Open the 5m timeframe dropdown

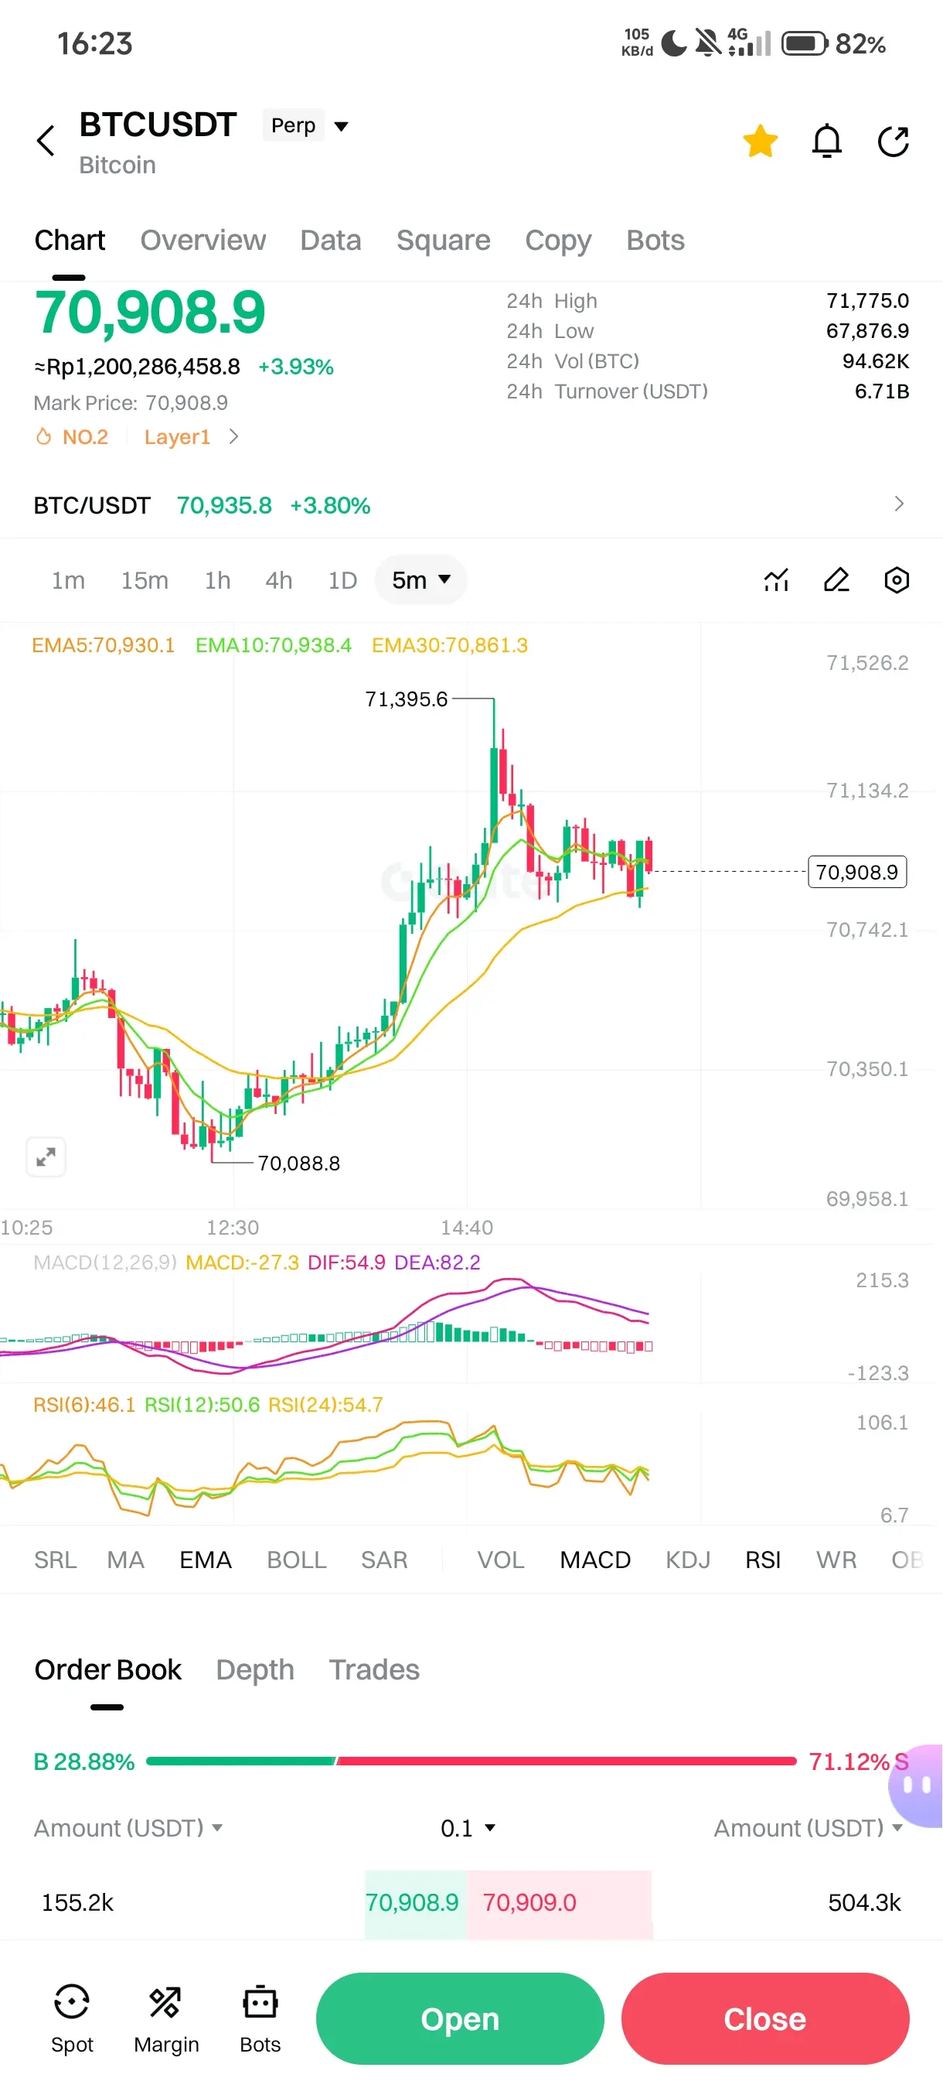420,580
